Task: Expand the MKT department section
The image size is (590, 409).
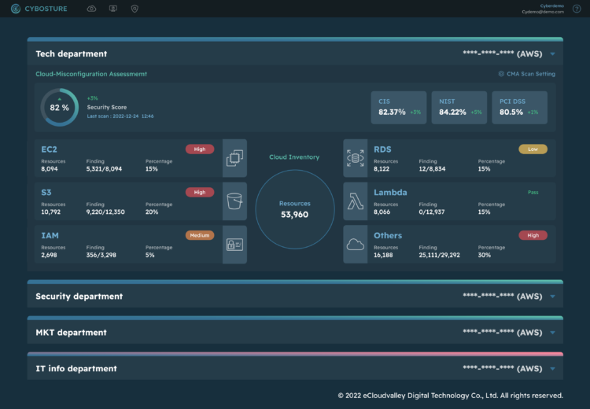Action: (x=553, y=333)
